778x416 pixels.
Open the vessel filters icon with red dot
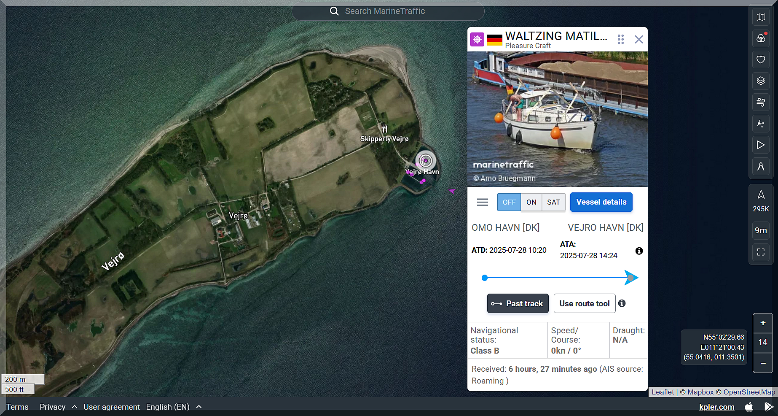point(761,38)
